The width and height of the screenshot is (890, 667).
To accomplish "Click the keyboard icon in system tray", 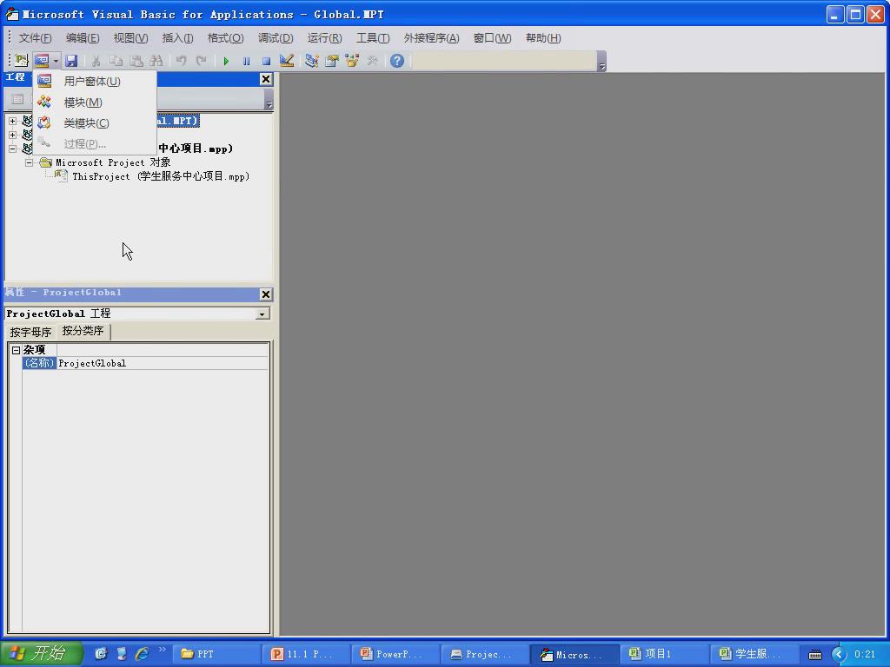I will coord(815,655).
